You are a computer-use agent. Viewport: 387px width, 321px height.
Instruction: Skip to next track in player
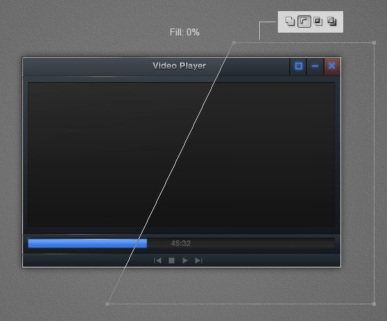(x=199, y=261)
